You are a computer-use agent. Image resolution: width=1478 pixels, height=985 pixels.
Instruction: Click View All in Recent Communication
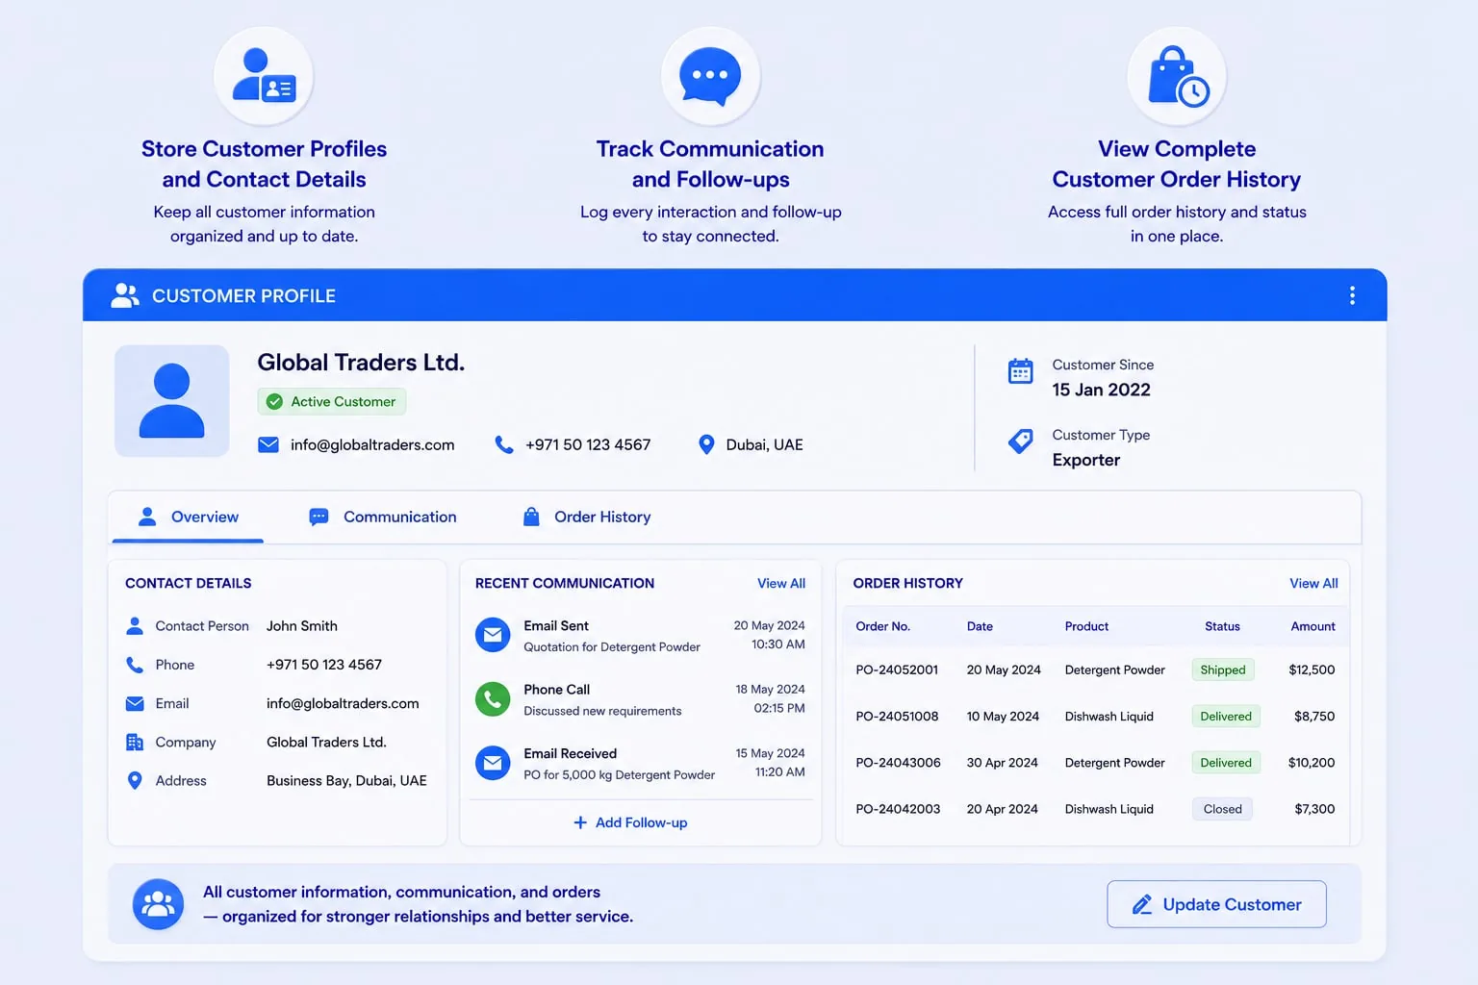point(781,583)
